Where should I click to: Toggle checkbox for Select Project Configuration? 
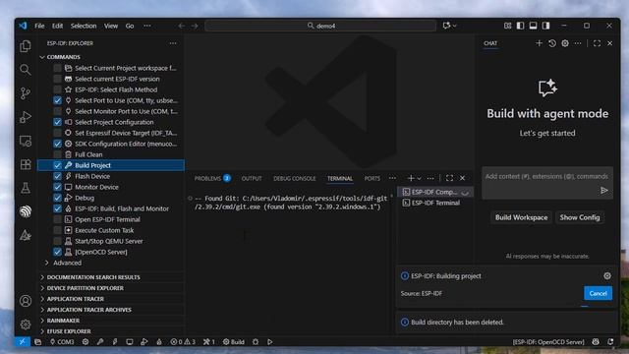57,122
